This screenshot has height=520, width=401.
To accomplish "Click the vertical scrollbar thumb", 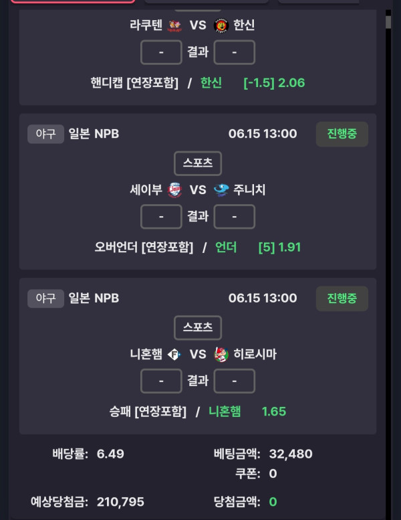I will [388, 22].
